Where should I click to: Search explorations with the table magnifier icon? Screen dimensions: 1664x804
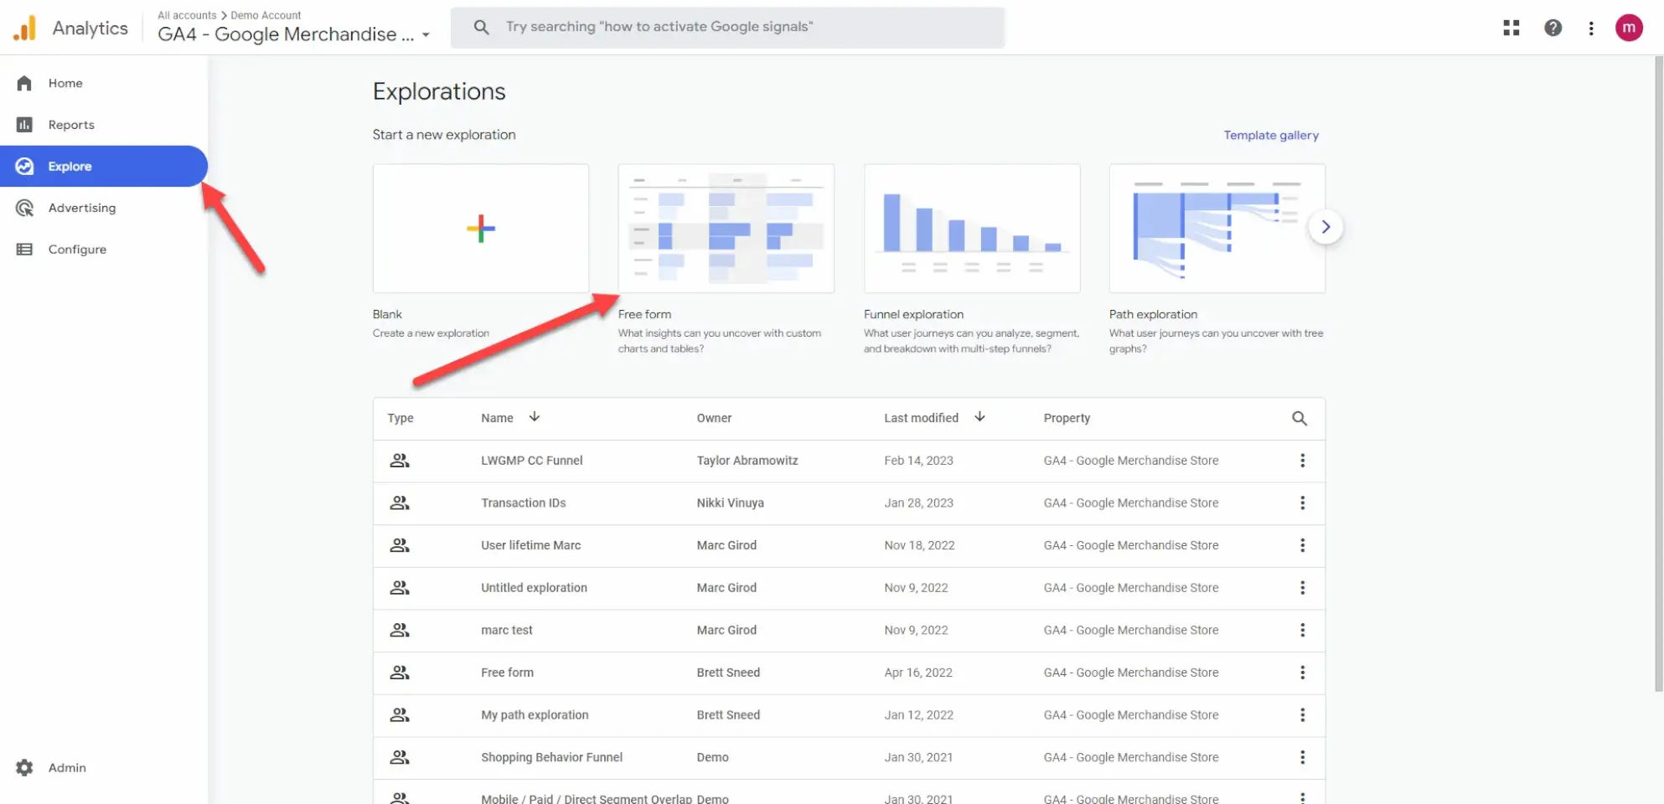point(1299,418)
